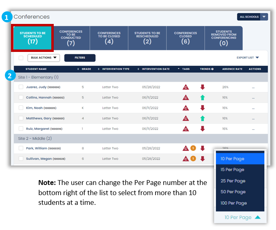Collapse the 10 Per Page selector at bottom
This screenshot has width=276, height=230.
point(242,217)
